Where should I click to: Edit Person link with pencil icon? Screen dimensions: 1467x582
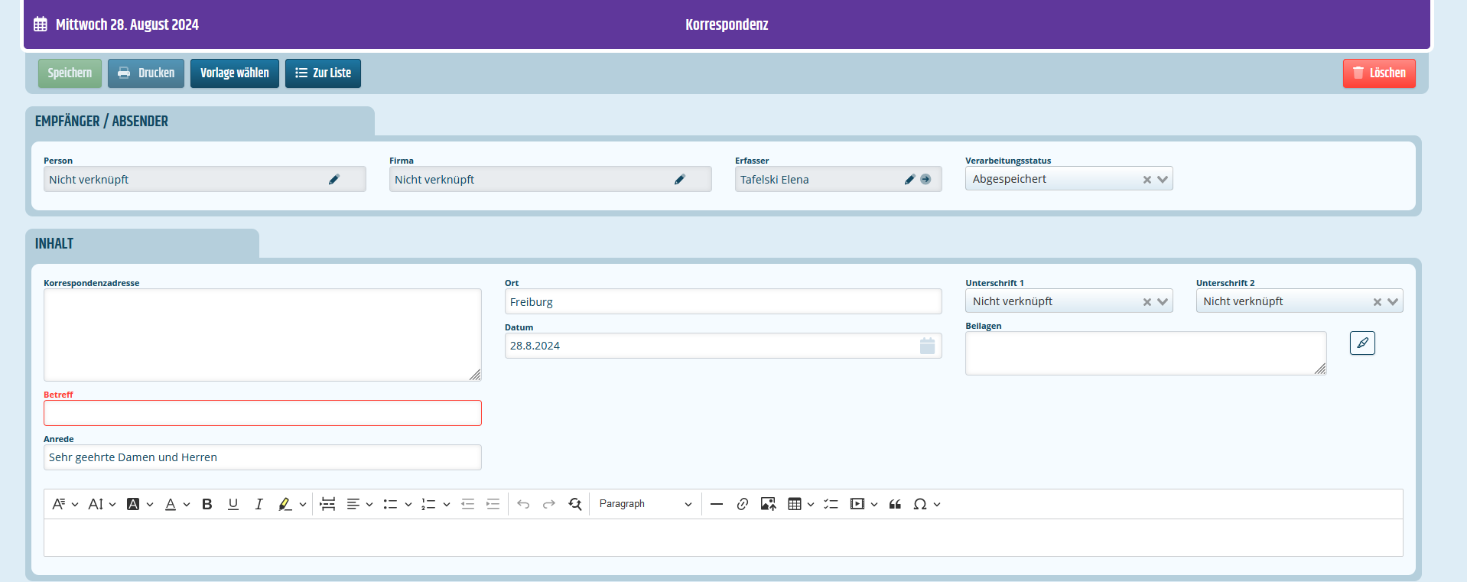point(334,179)
